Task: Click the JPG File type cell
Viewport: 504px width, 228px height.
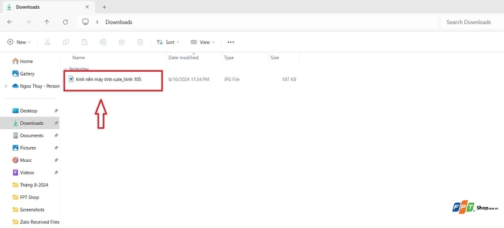Action: tap(231, 79)
